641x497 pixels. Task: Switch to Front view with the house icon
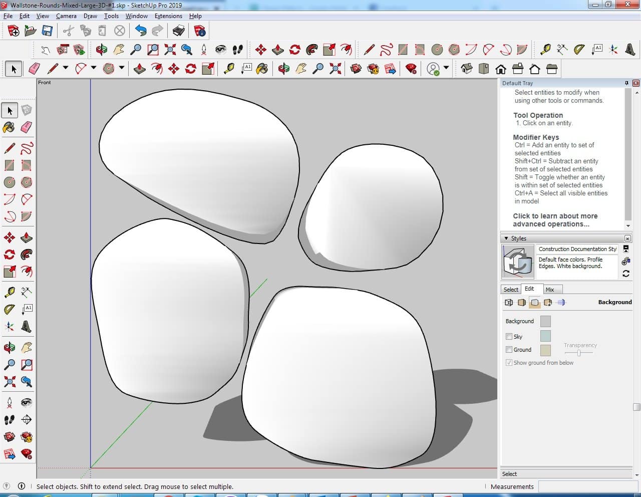pyautogui.click(x=500, y=69)
